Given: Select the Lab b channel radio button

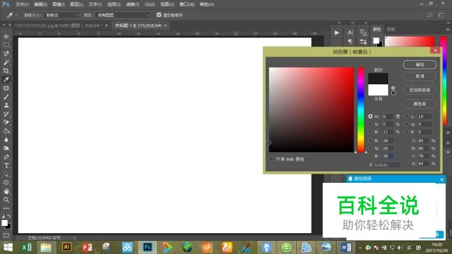Looking at the screenshot, I should [407, 132].
